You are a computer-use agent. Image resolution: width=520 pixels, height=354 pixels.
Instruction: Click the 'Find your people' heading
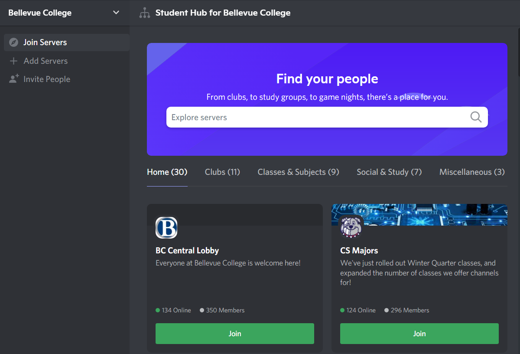(327, 79)
